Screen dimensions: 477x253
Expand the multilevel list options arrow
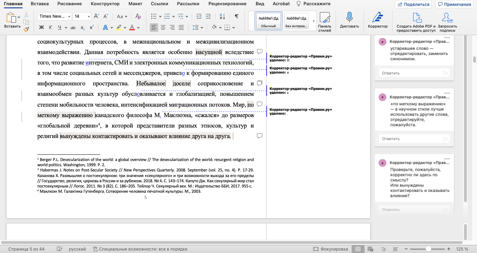[x=186, y=16]
